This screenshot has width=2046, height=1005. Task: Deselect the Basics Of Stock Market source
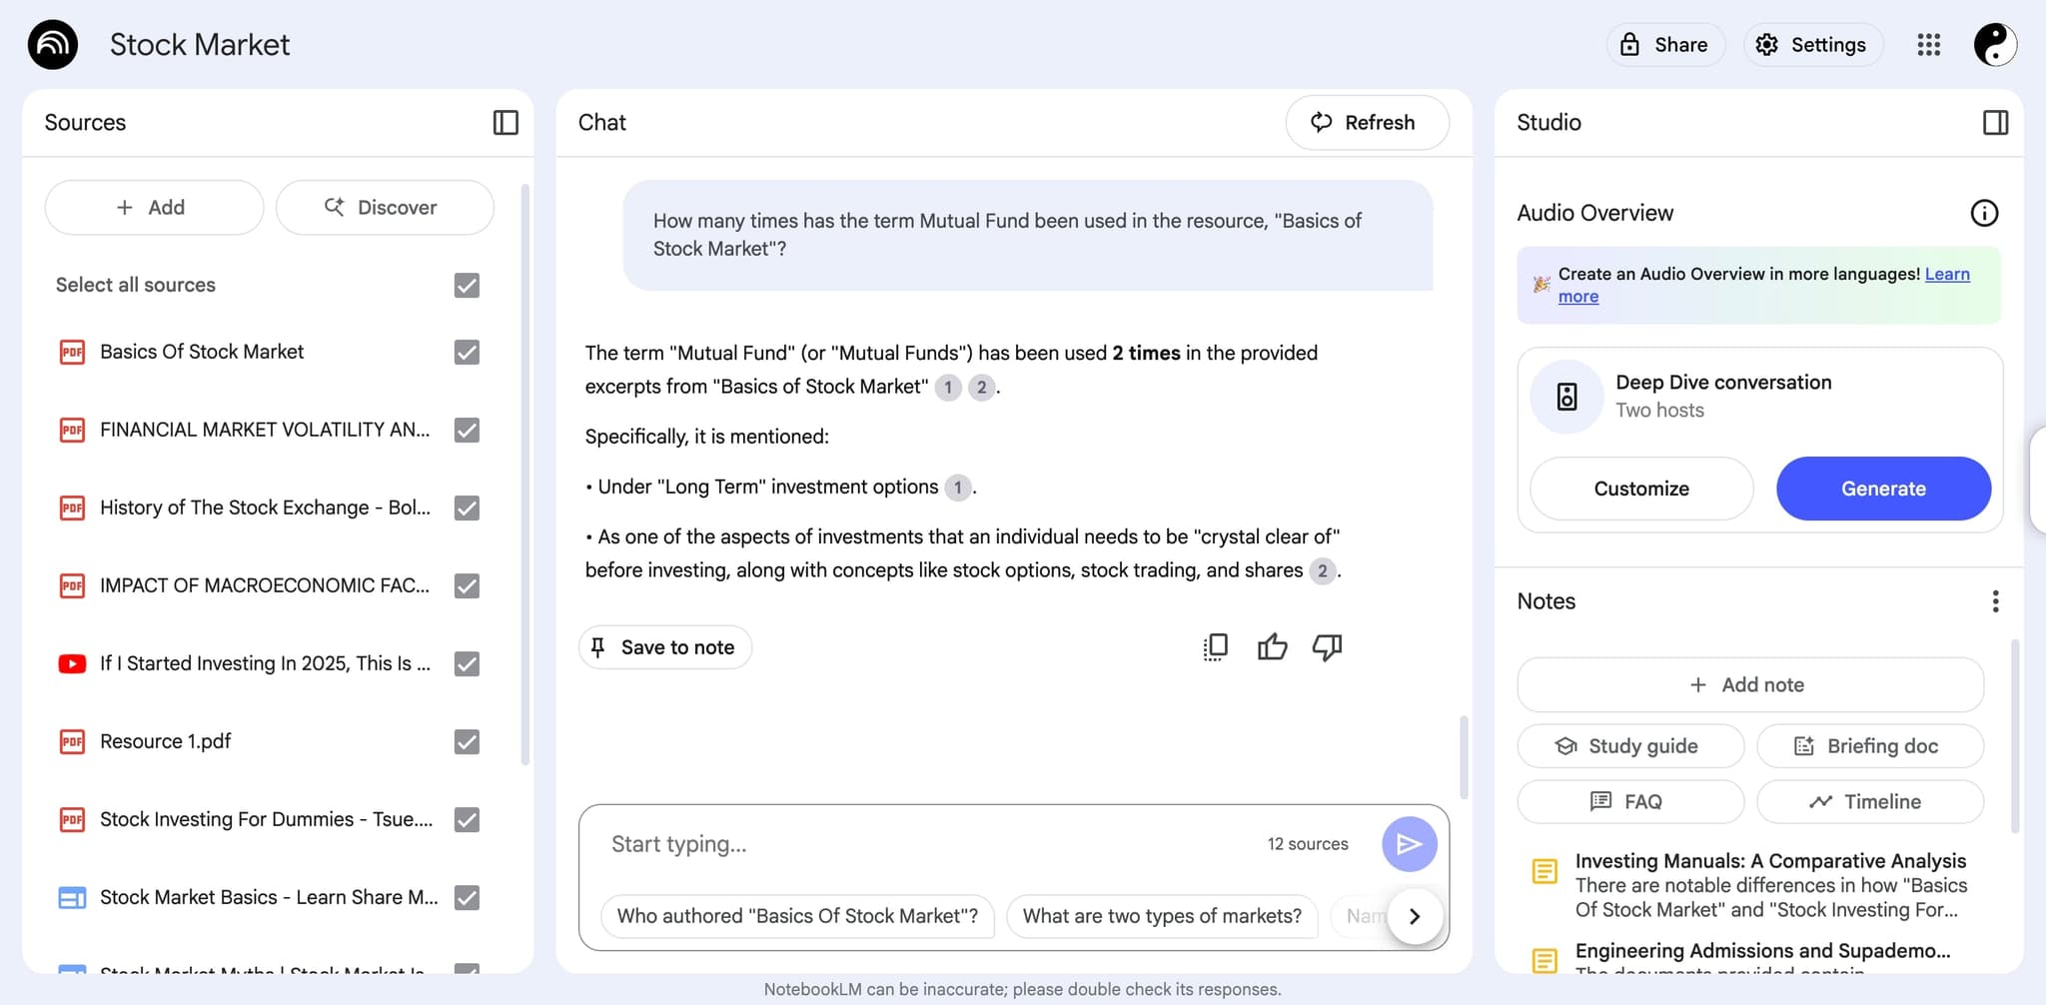coord(466,352)
